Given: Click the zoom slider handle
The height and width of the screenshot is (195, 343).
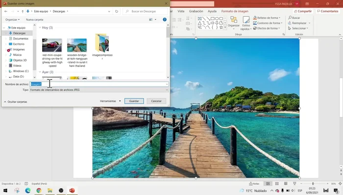Looking at the screenshot, I should 313,184.
